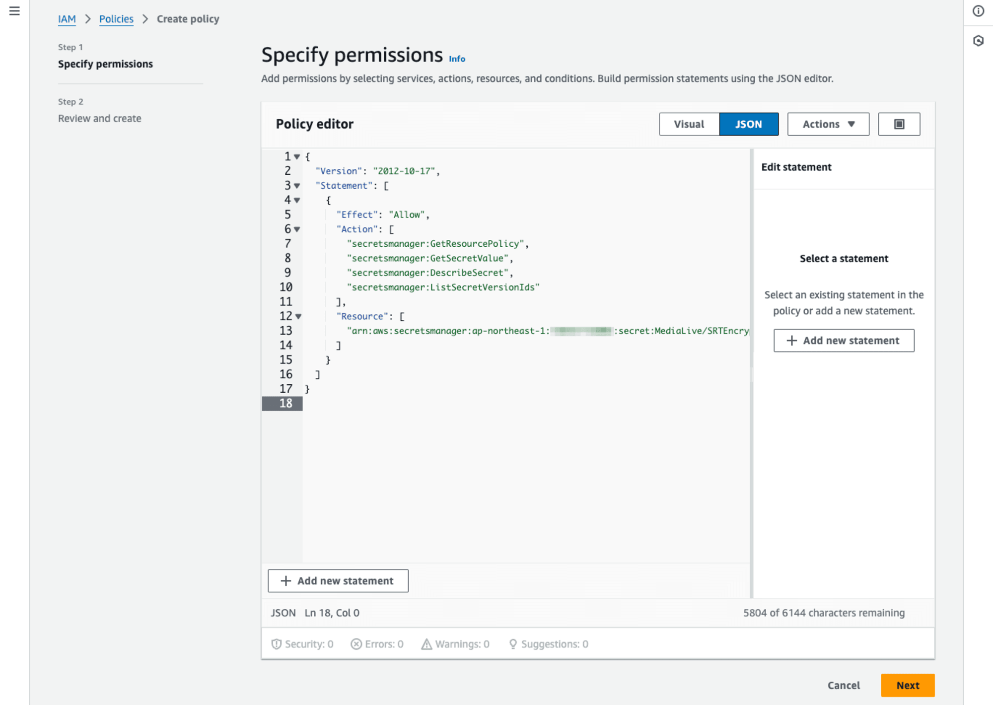Screen dimensions: 993x705
Task: Go to the IAM breadcrumb link
Action: click(x=67, y=19)
